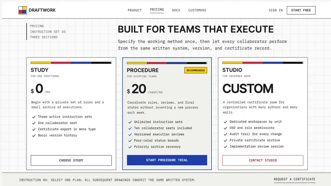Click checkmark beside Ten collaborator seats included
Screen dimensions: 331x186
[x=130, y=128]
